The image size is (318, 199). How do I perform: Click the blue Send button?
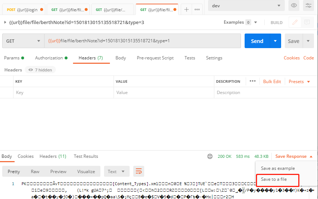257,41
